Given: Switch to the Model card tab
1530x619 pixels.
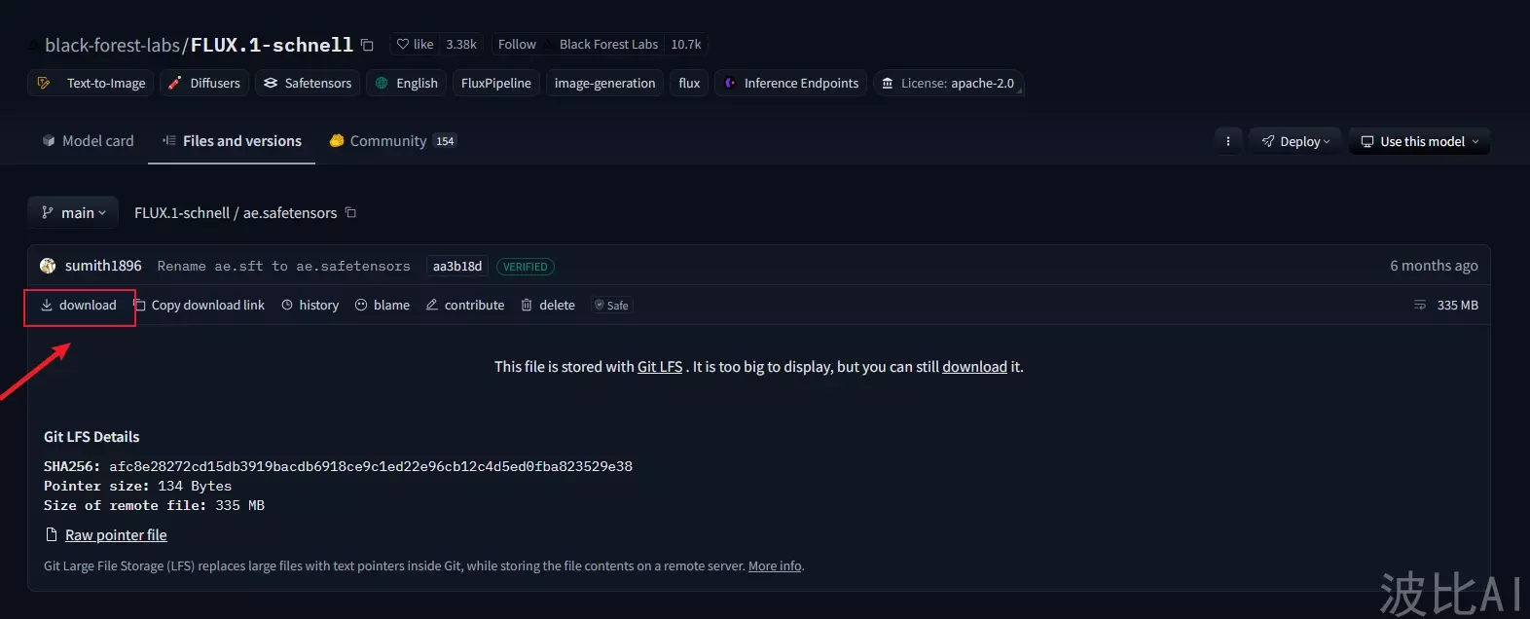Looking at the screenshot, I should click(88, 141).
